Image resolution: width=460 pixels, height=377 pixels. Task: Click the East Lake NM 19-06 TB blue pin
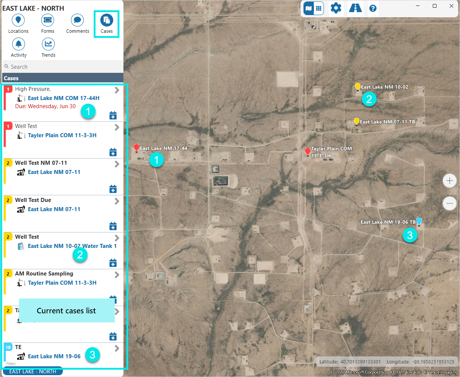click(x=419, y=221)
